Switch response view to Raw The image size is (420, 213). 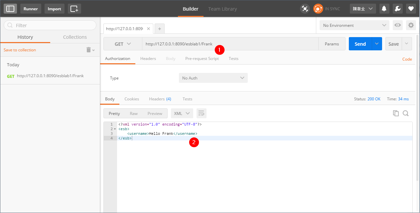click(x=134, y=113)
